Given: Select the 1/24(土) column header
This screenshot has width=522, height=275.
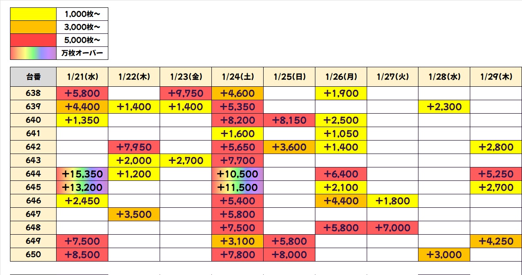Looking at the screenshot, I should point(238,77).
